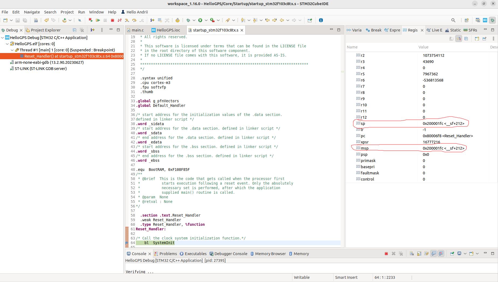The width and height of the screenshot is (498, 282).
Task: Close the startup_stm32f103c8tx.s editor tab
Action: pos(242,30)
